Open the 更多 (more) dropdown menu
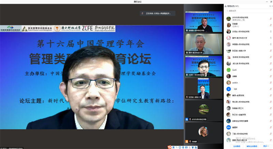 pos(265,146)
